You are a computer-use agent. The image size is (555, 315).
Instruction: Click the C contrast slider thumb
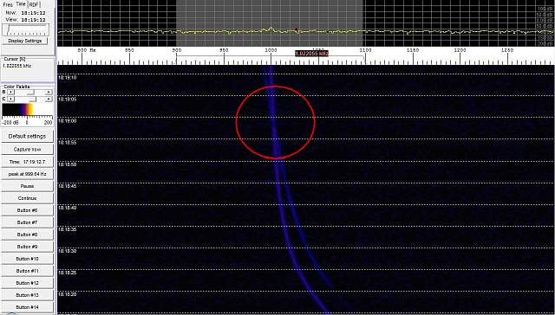(x=32, y=100)
